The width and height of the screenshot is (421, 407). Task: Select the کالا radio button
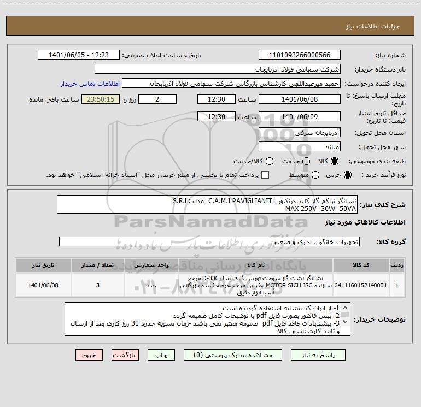(x=335, y=161)
